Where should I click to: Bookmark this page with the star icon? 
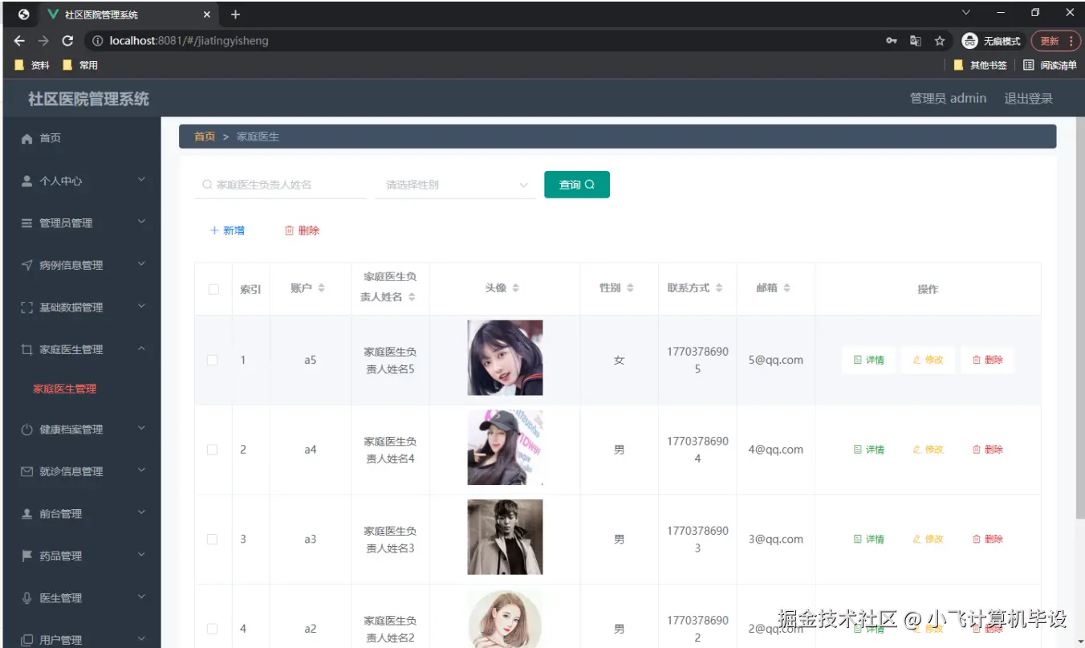[x=940, y=41]
